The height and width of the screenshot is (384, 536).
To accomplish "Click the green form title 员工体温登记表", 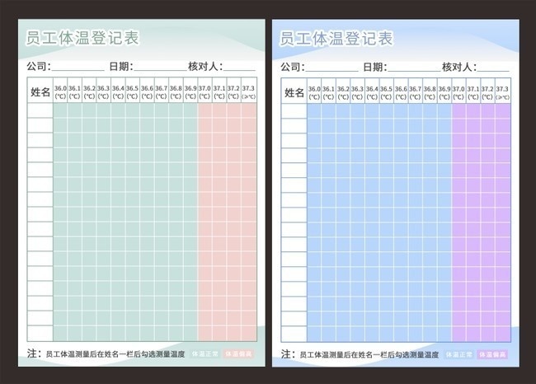I will [x=82, y=38].
